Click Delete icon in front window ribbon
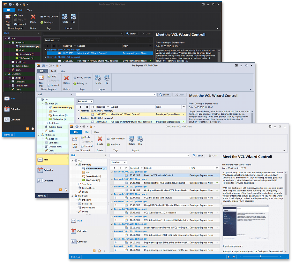 click(100, 139)
